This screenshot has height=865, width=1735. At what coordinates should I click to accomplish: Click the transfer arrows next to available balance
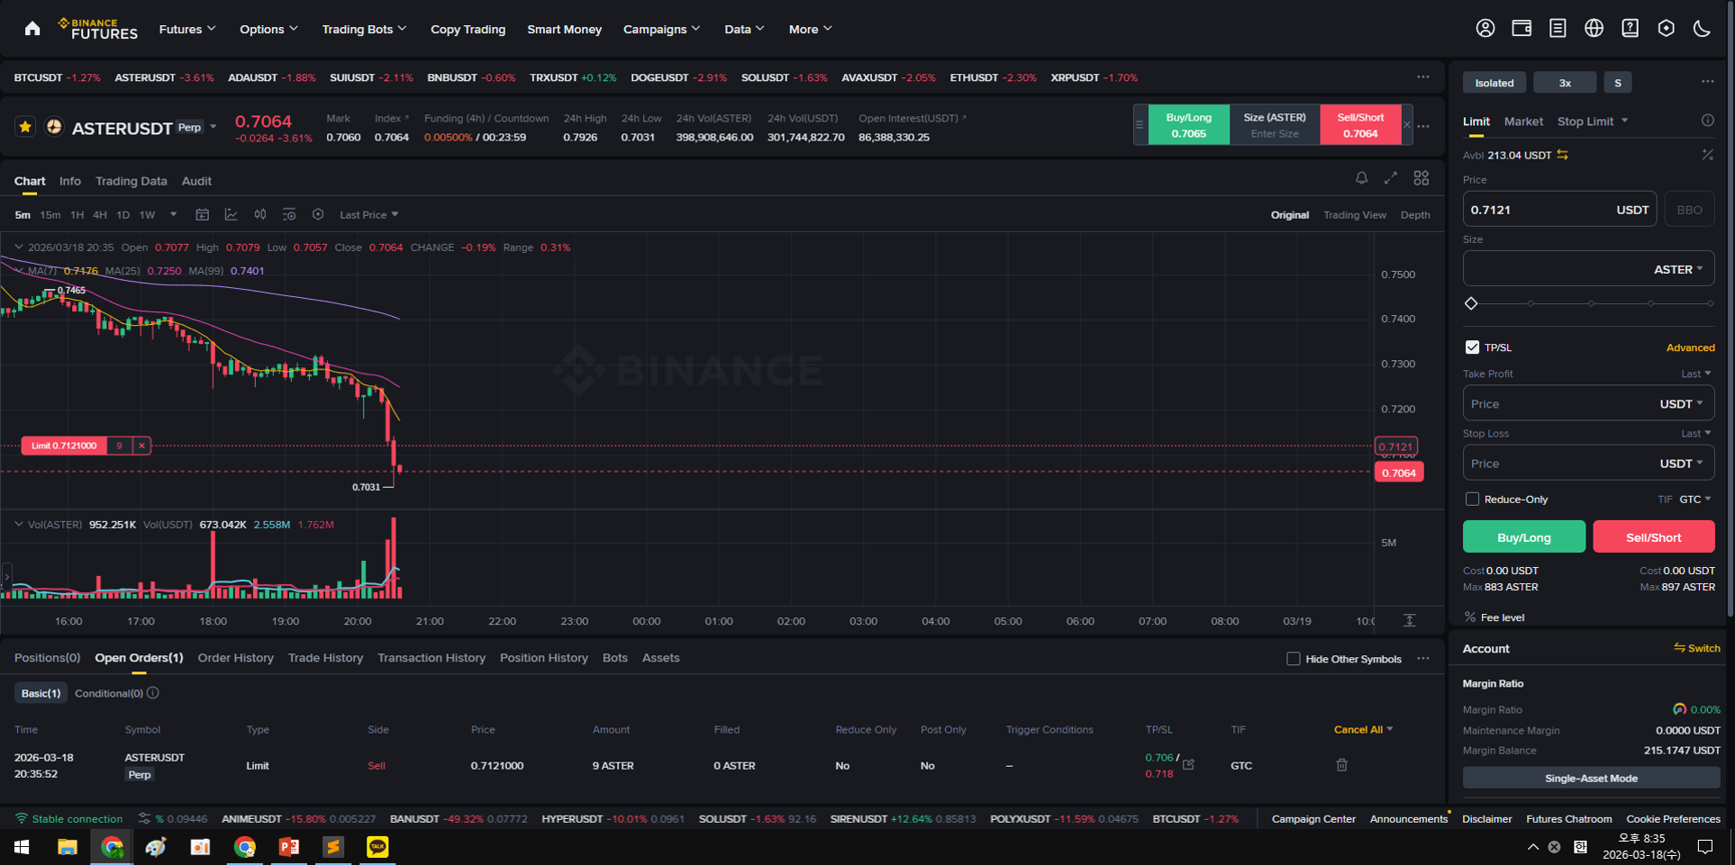point(1563,155)
